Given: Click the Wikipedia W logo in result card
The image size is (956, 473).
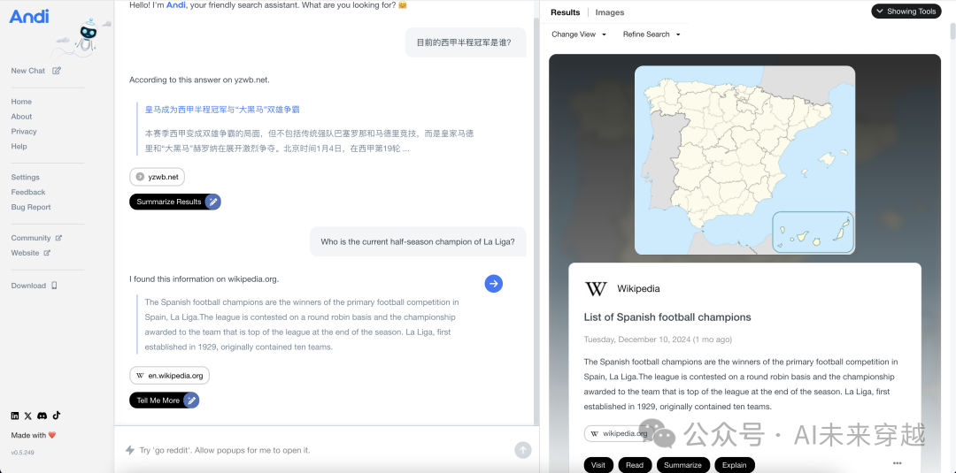Looking at the screenshot, I should pyautogui.click(x=596, y=288).
